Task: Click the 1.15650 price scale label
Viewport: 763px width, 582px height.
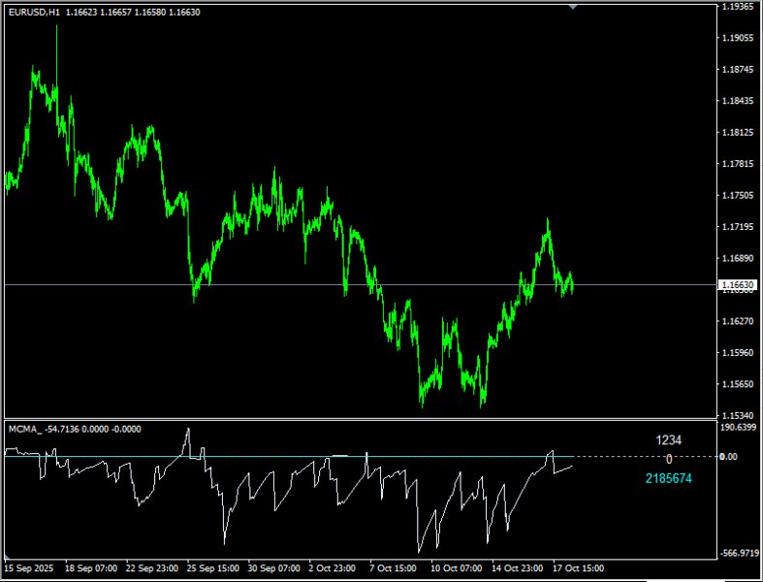Action: click(x=738, y=384)
